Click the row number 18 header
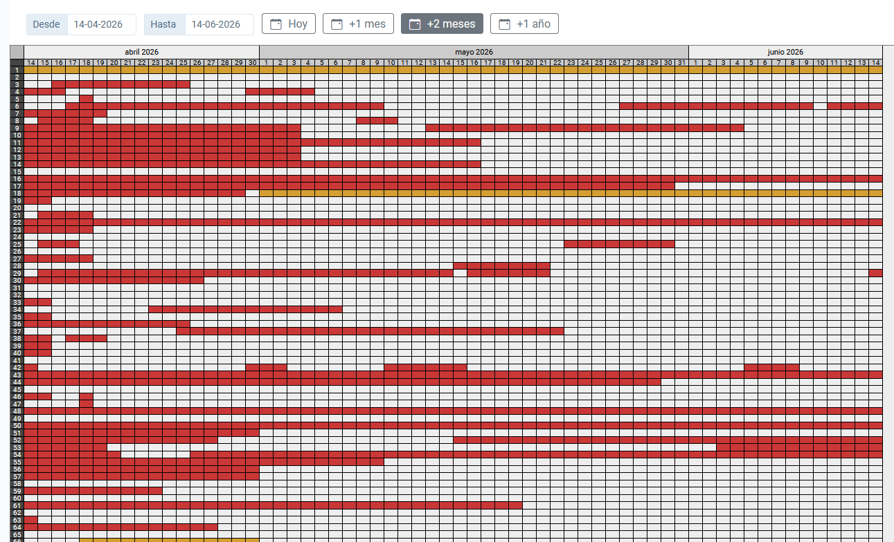The image size is (894, 542). pos(17,194)
